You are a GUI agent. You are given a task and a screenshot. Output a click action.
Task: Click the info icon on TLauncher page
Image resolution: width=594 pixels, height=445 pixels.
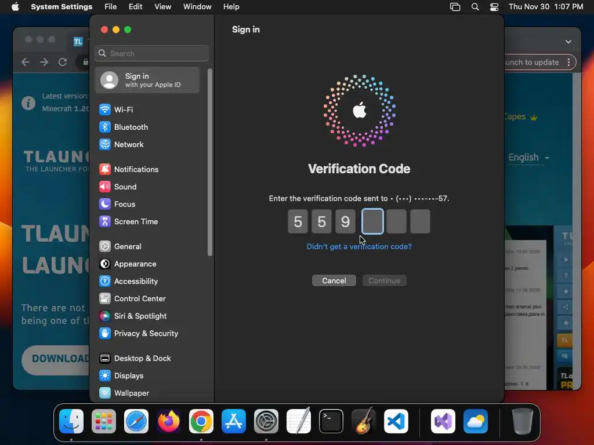(28, 103)
